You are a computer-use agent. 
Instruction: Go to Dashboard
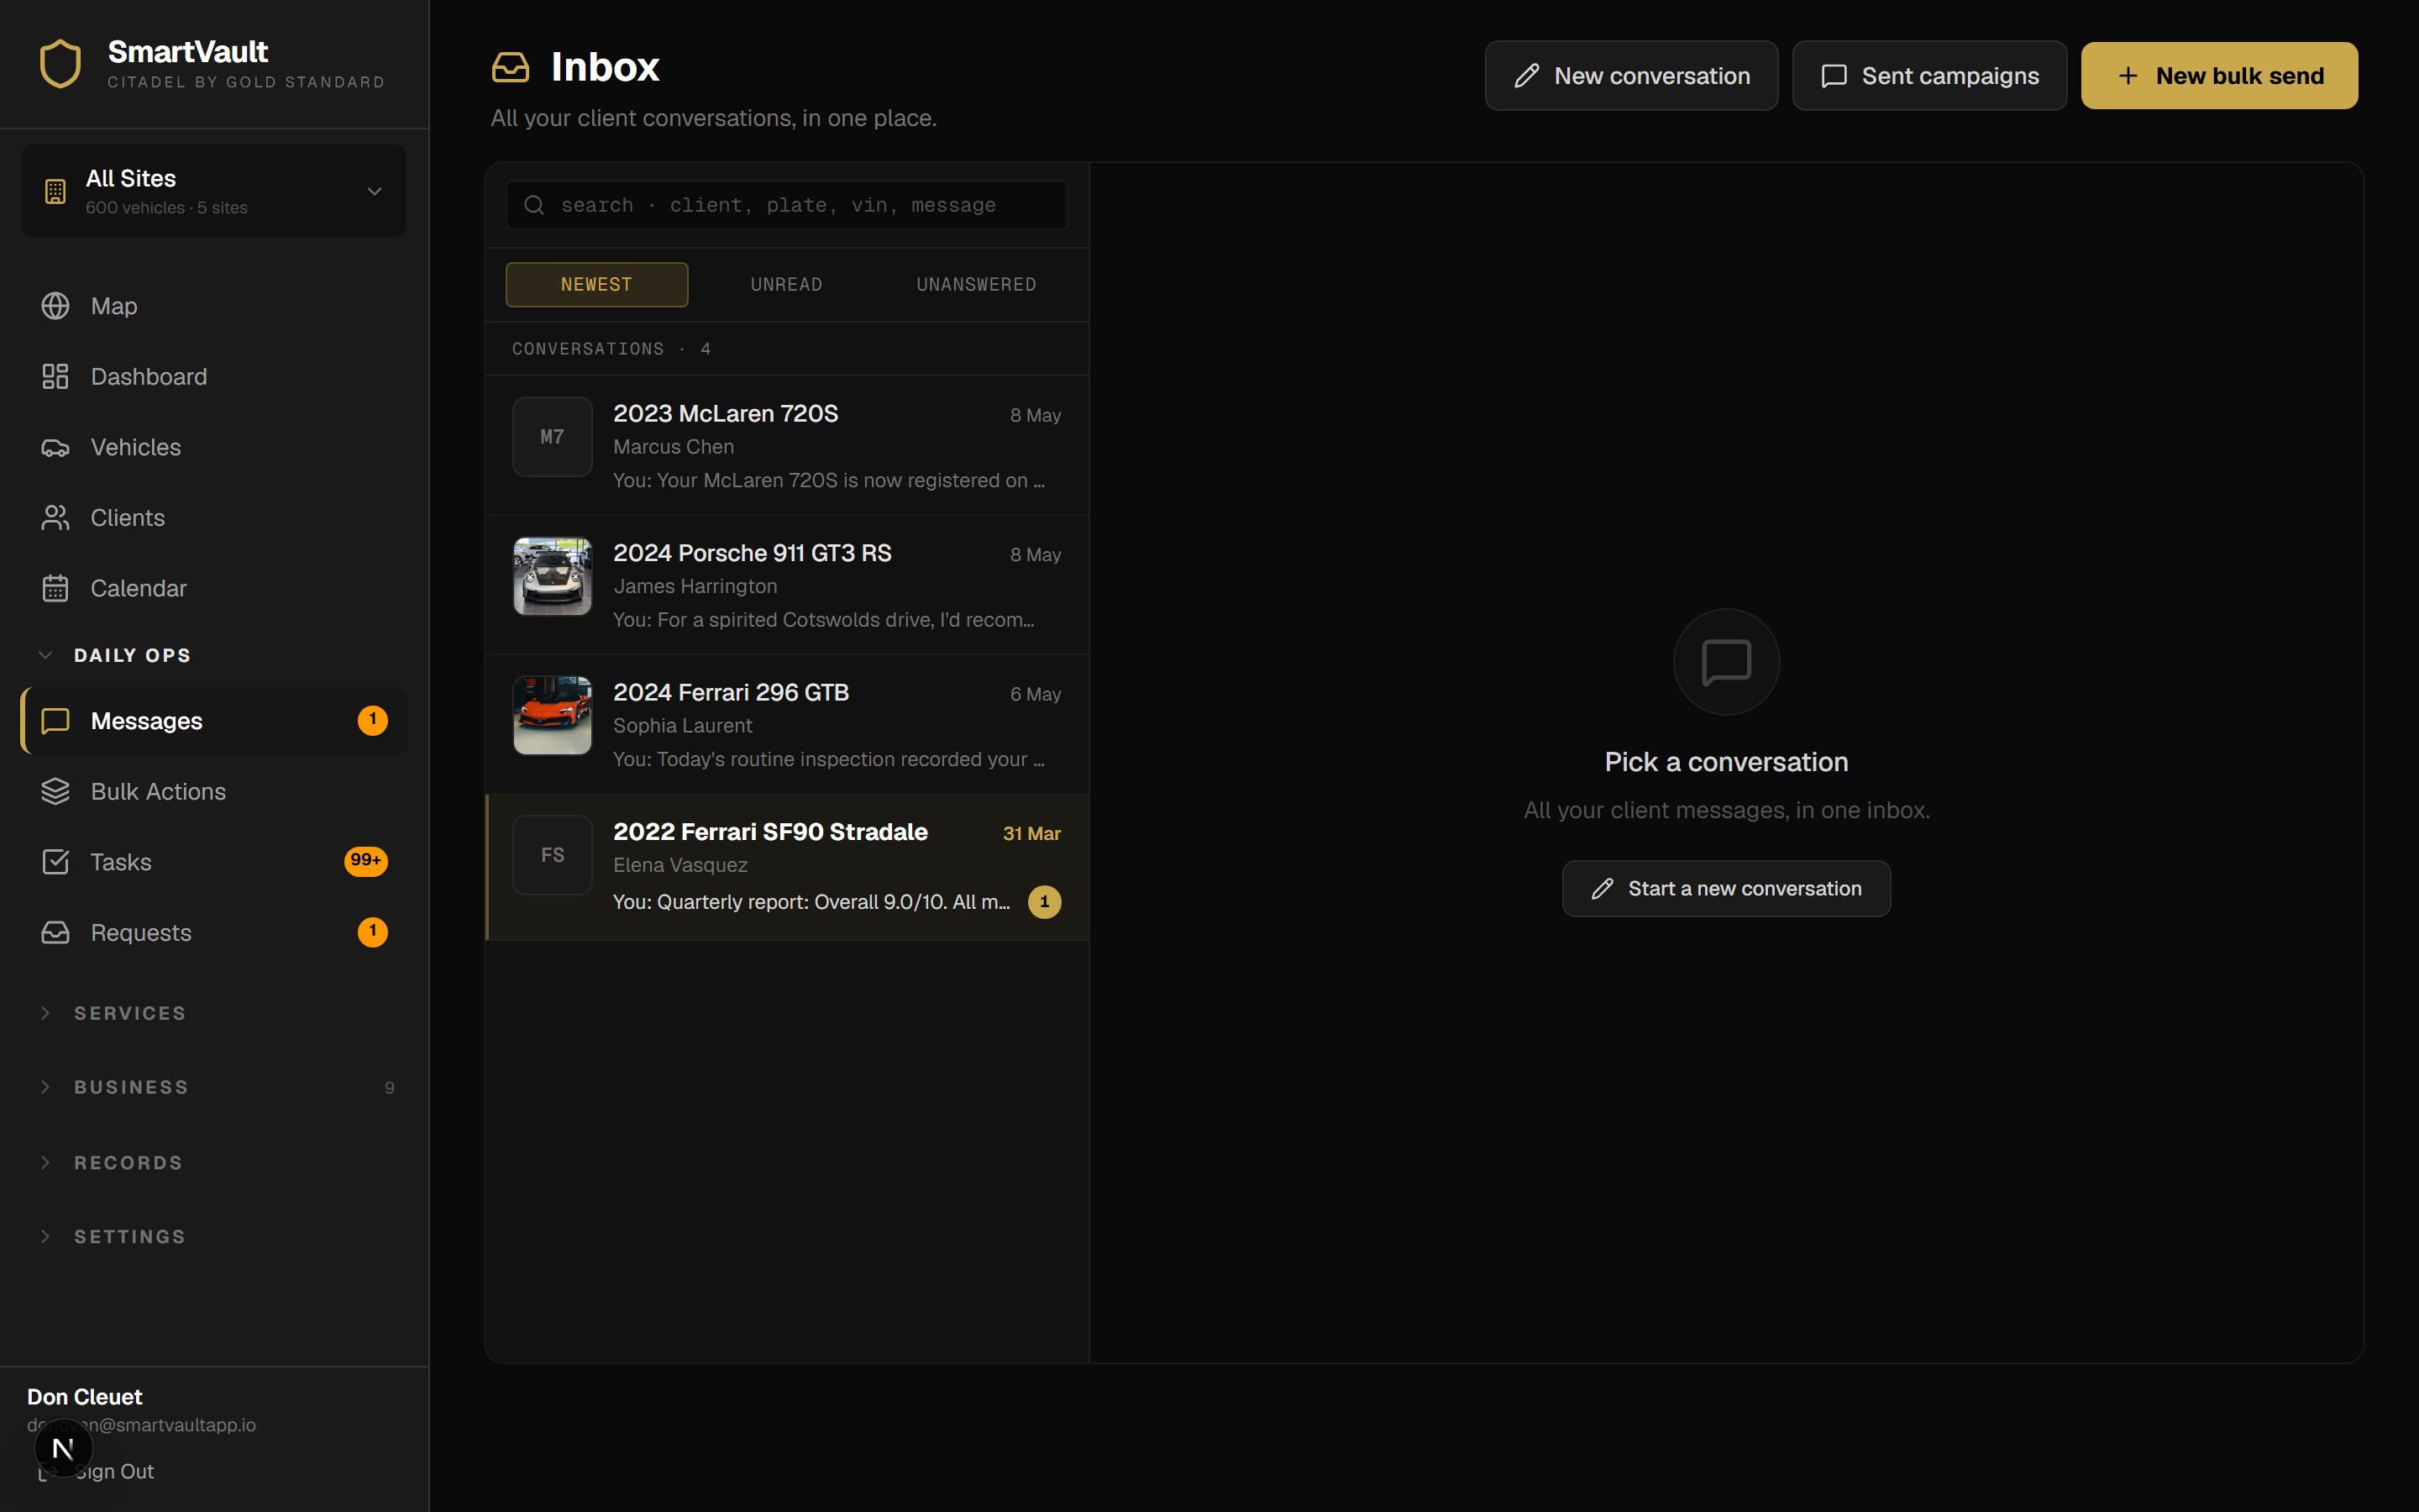214,377
